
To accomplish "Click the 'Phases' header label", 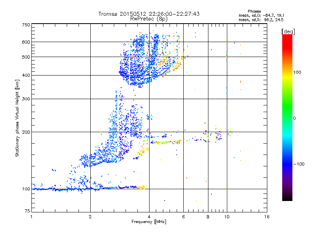I will (x=254, y=11).
